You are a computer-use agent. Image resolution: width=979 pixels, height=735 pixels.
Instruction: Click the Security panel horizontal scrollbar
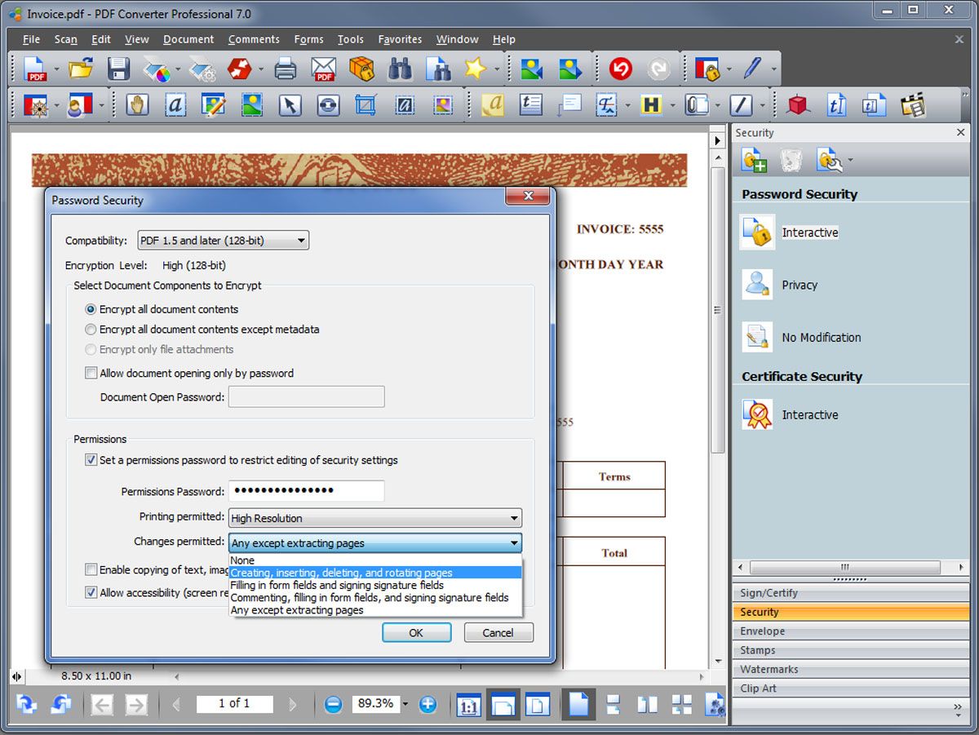pos(844,567)
